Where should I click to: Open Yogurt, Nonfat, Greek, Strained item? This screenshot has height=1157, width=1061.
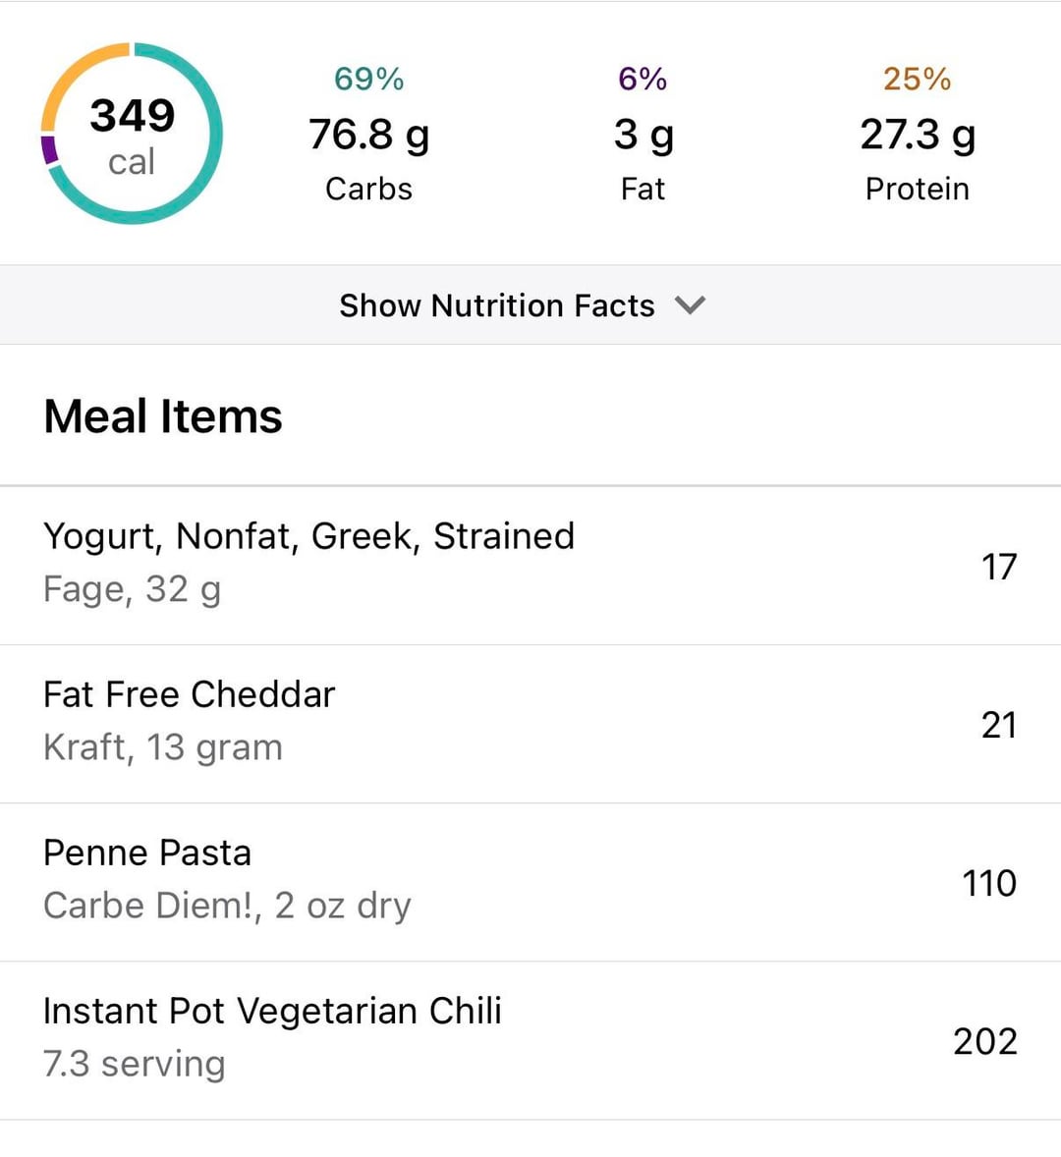(308, 536)
